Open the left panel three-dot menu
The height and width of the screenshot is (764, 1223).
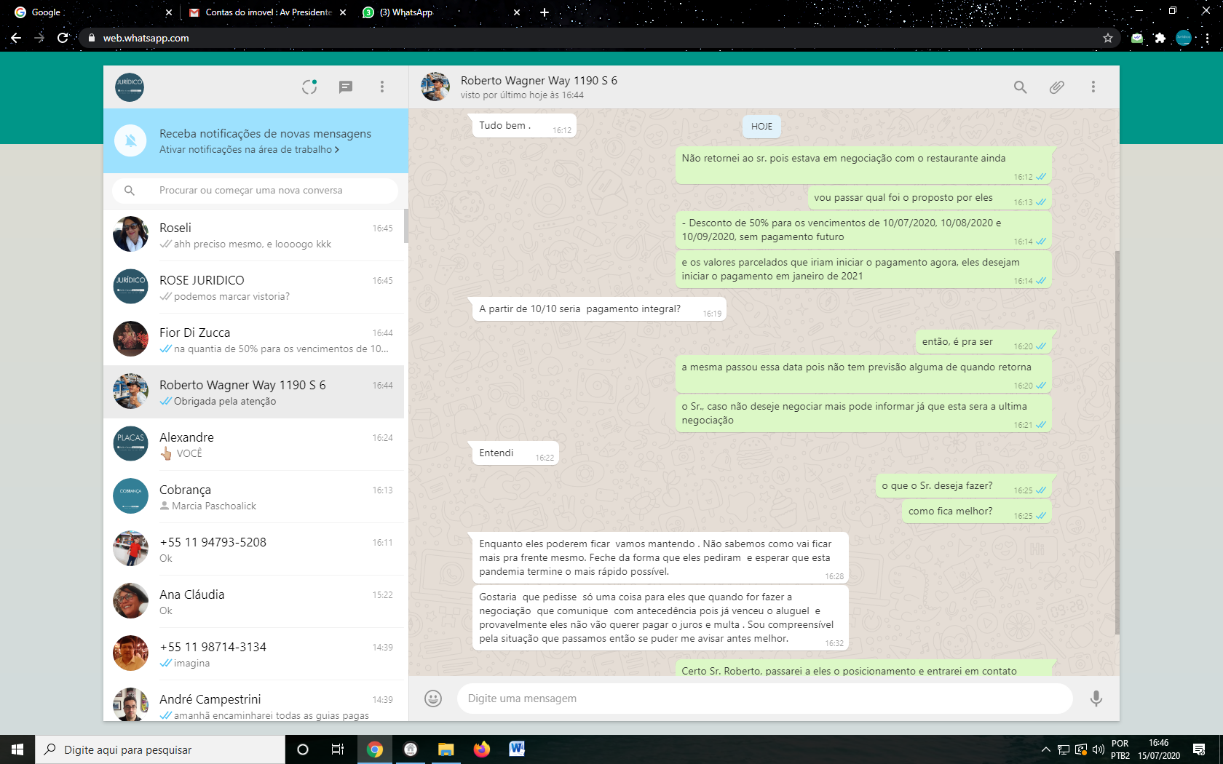pos(382,87)
